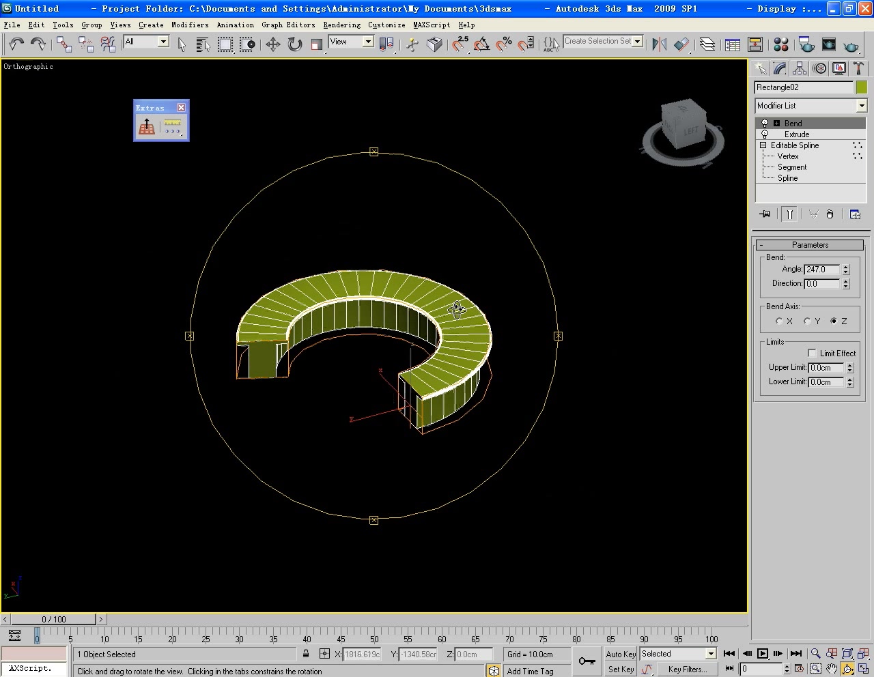This screenshot has width=874, height=677.
Task: Collapse the Editable Spline tree node
Action: 763,145
